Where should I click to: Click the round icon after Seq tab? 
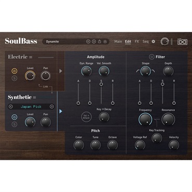[x=153, y=42]
